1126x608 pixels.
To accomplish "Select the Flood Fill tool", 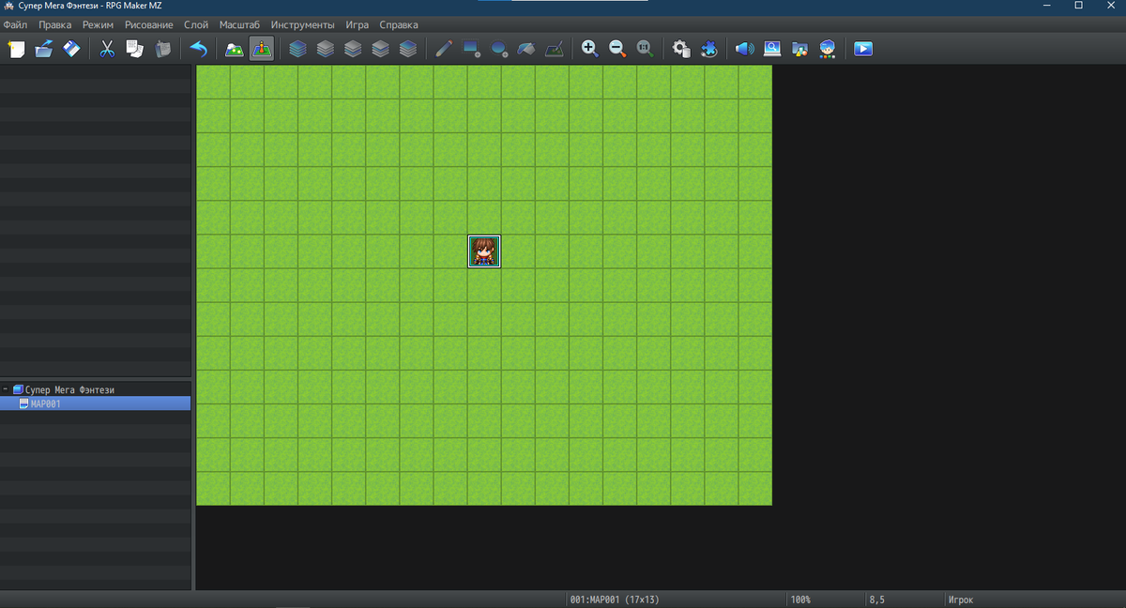I will [x=526, y=49].
